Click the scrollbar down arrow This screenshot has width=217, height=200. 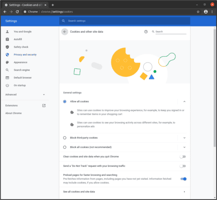pyautogui.click(x=215, y=198)
